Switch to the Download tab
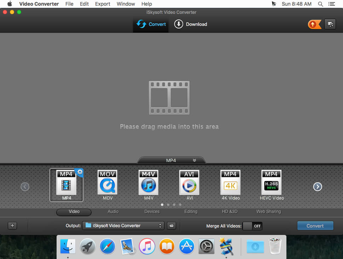343x259 pixels. click(191, 24)
